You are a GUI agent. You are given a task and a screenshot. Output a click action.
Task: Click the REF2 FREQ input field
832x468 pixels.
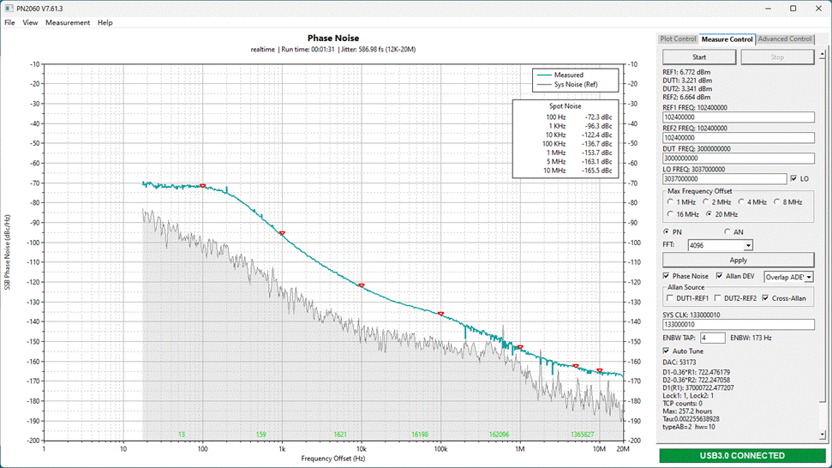(x=738, y=138)
